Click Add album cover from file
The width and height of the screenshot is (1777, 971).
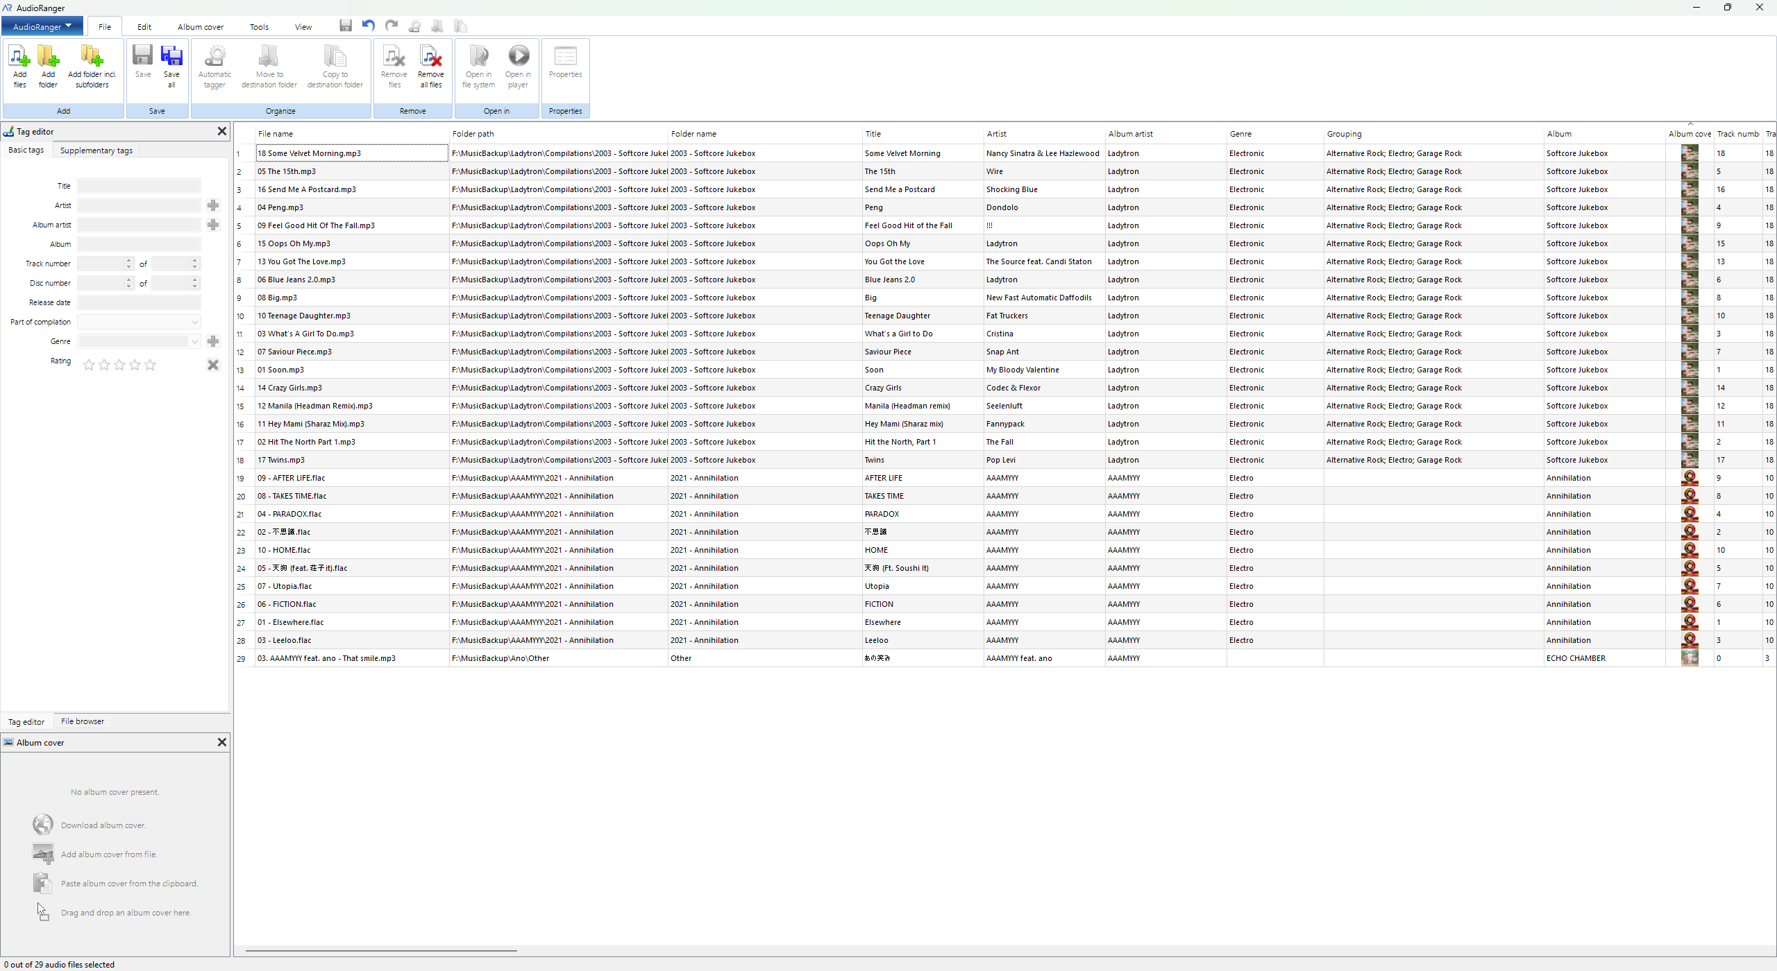pyautogui.click(x=109, y=854)
